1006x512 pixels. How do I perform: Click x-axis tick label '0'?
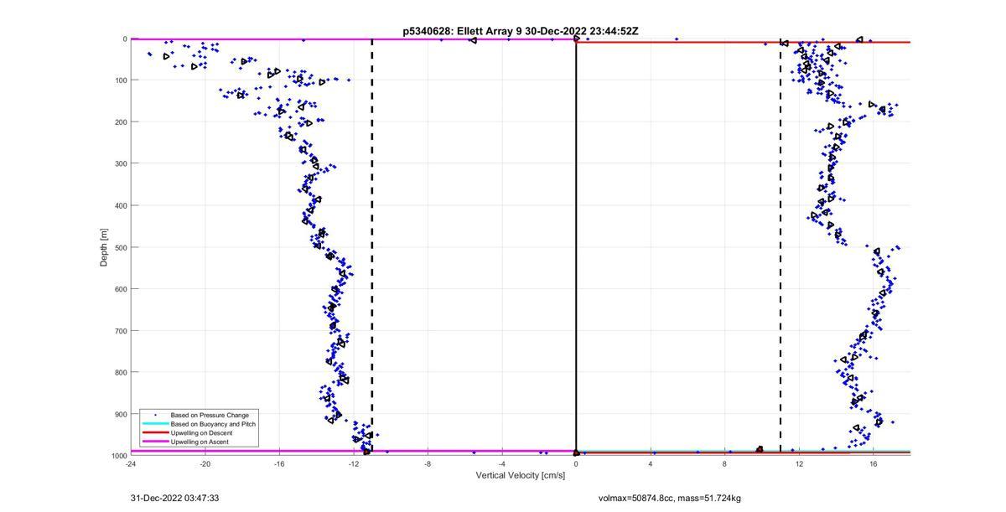click(x=576, y=463)
